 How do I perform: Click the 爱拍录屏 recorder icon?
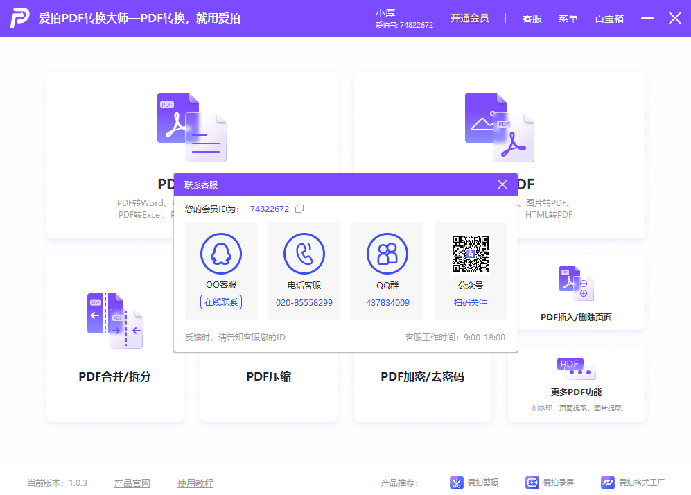tap(532, 483)
